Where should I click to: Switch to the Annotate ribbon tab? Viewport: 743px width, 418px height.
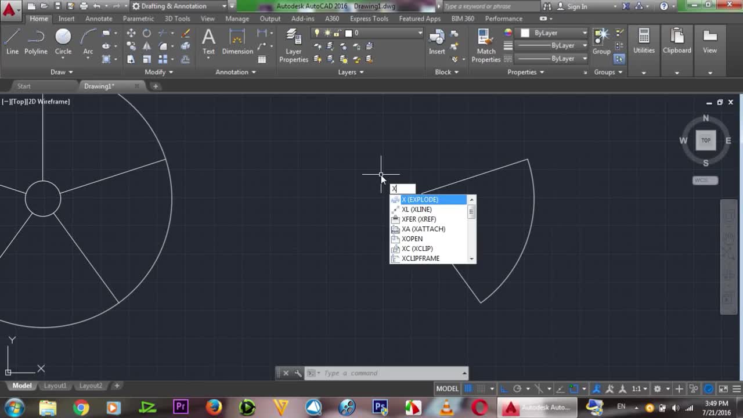click(99, 19)
